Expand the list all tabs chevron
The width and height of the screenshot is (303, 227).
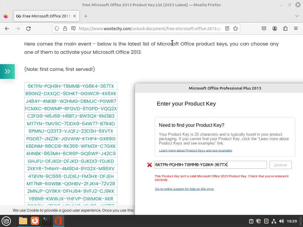297,16
